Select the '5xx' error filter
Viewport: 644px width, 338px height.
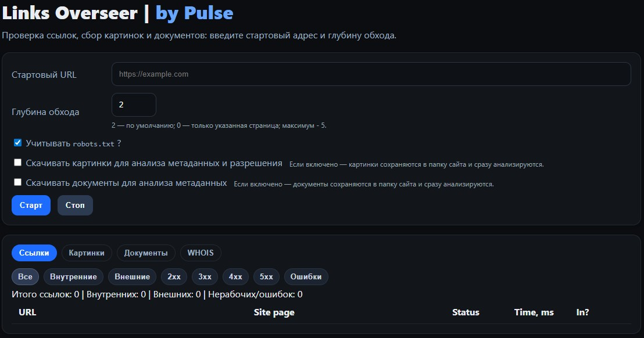click(x=266, y=276)
